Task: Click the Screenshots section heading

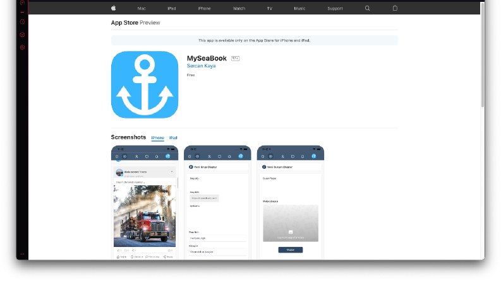Action: click(128, 137)
